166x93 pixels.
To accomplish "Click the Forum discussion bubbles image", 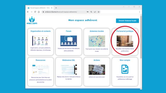I will [68, 41].
